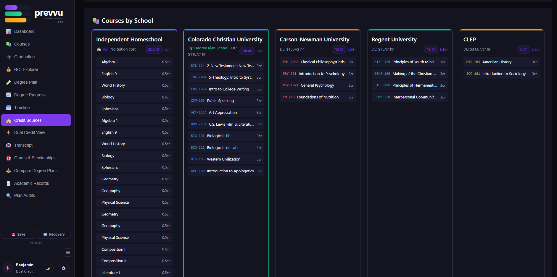Select Dual Credit View menu item
Viewport: 557px width, 277px height.
point(36,132)
